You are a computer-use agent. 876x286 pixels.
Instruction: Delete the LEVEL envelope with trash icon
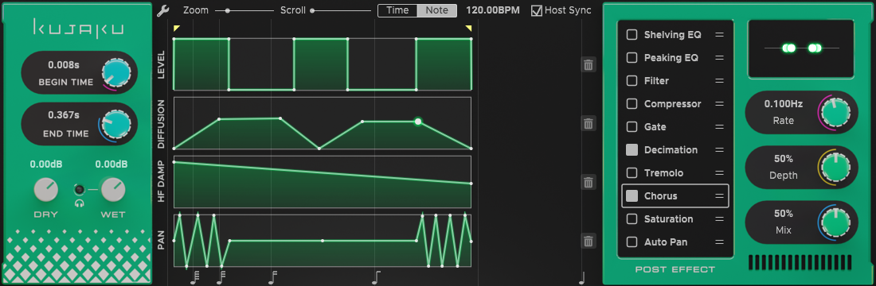click(589, 64)
